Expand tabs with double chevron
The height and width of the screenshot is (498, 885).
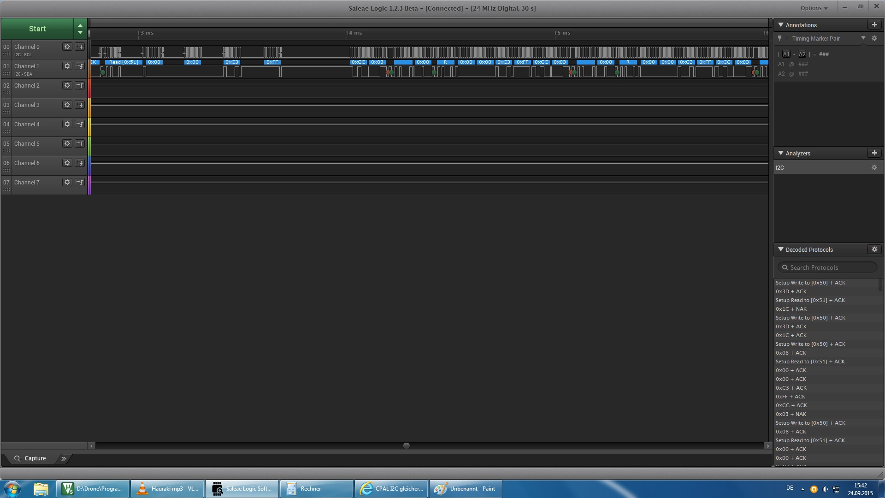(x=64, y=458)
